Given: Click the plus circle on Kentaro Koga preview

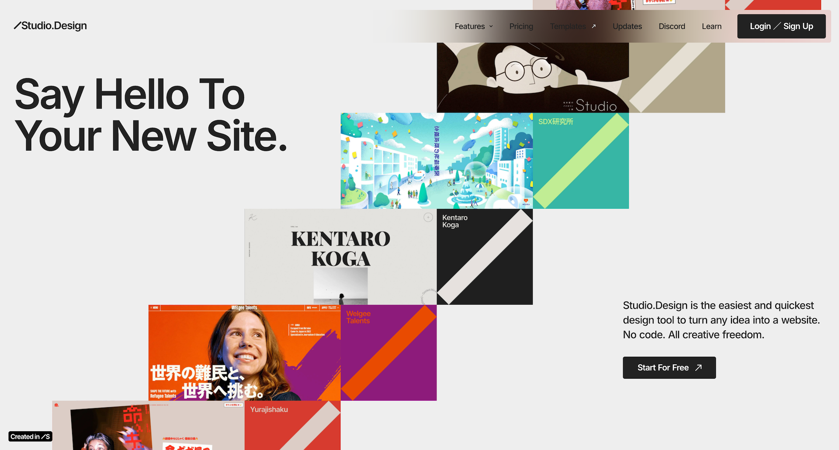Looking at the screenshot, I should [x=428, y=217].
